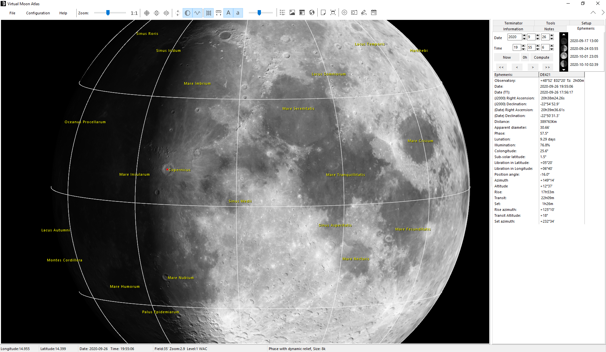Screen dimensions: 606x352
Task: Click the Mare Tranquillitatis label
Action: [345, 175]
